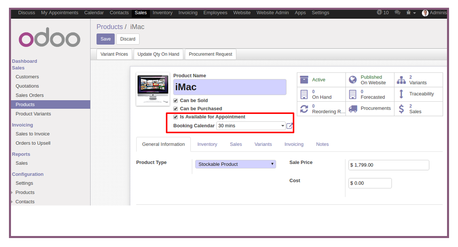This screenshot has height=247, width=458.
Task: Select highlighted Products sidebar item
Action: coord(50,104)
